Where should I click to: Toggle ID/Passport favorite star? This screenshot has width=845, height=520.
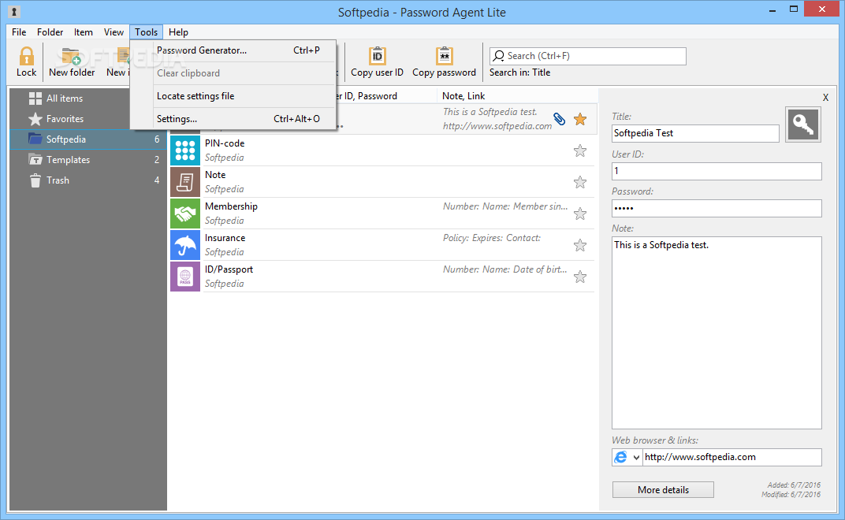580,277
